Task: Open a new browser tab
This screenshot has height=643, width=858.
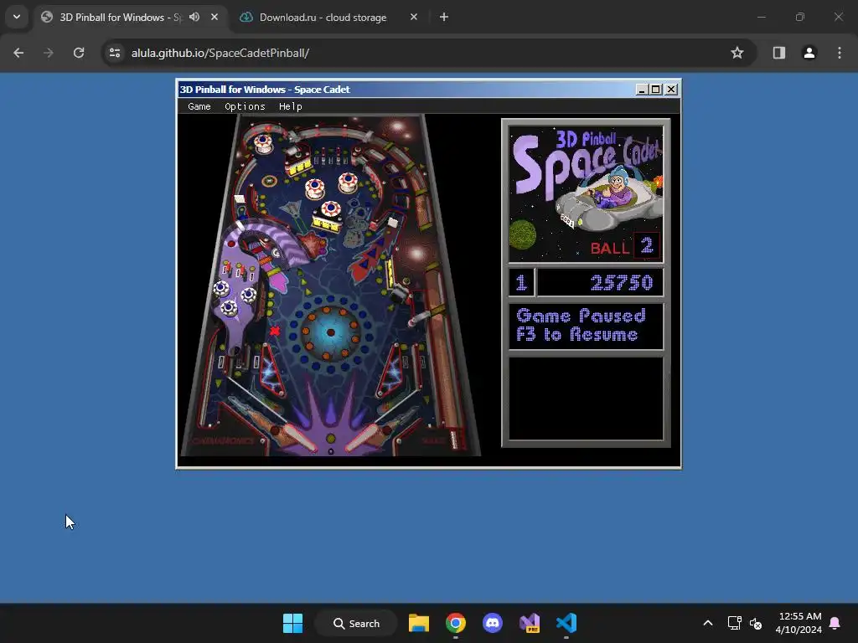Action: pyautogui.click(x=444, y=17)
